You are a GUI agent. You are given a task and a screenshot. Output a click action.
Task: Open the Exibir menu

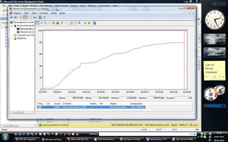pyautogui.click(x=34, y=13)
